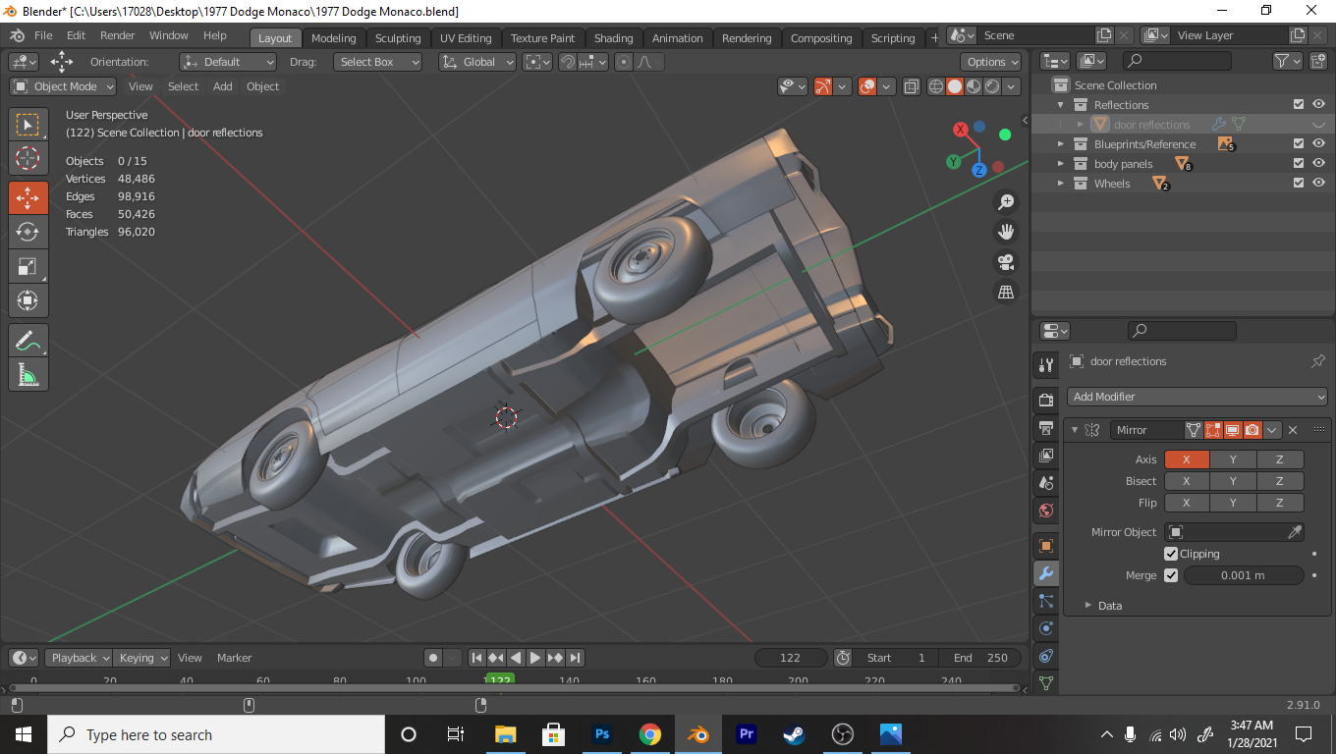Open the Tool properties tab
The width and height of the screenshot is (1336, 754).
(x=1046, y=365)
